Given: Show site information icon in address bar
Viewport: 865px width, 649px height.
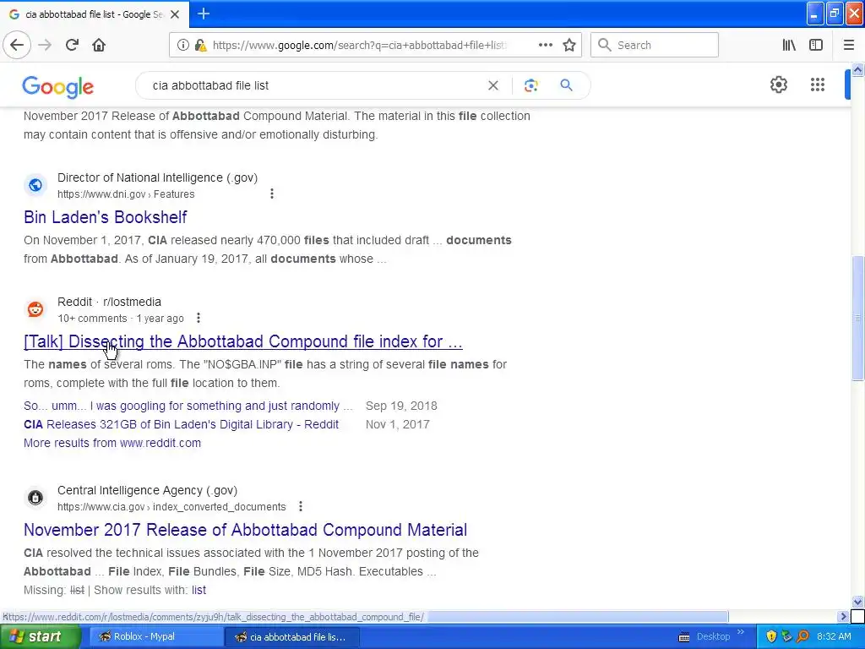Looking at the screenshot, I should [x=183, y=45].
